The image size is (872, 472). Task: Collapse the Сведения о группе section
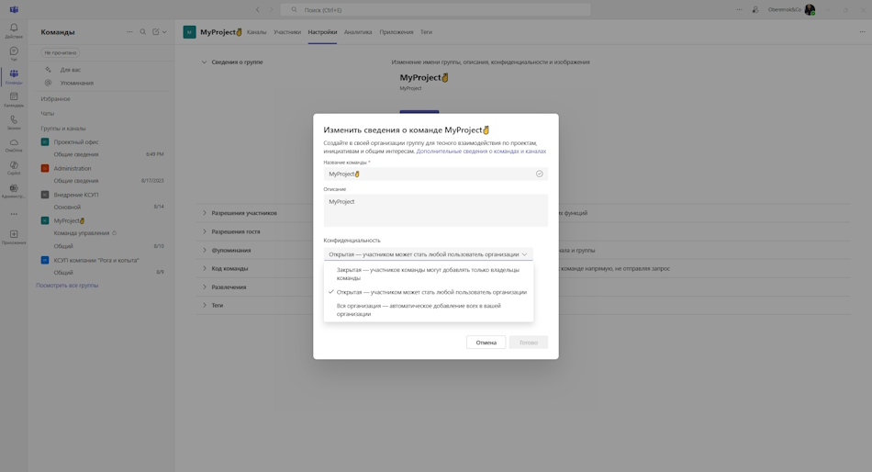pos(204,62)
